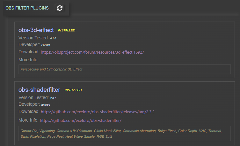Click the INSTALLED badge next to obs-shaderfilter
Screen dimensions: 240x146
tap(73, 90)
